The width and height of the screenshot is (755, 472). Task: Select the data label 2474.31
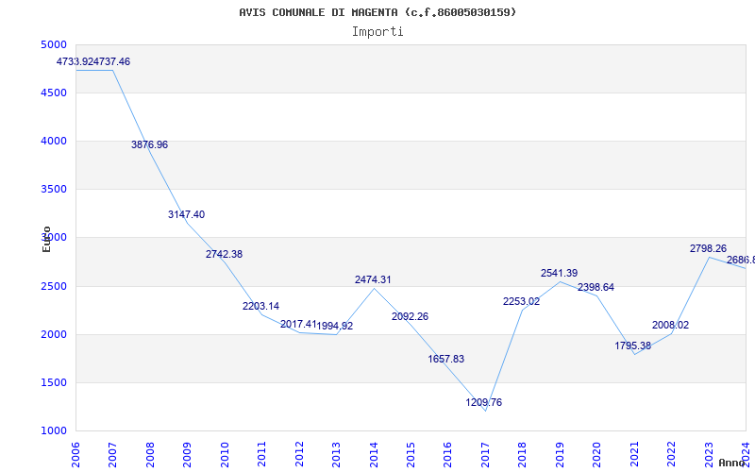click(373, 279)
